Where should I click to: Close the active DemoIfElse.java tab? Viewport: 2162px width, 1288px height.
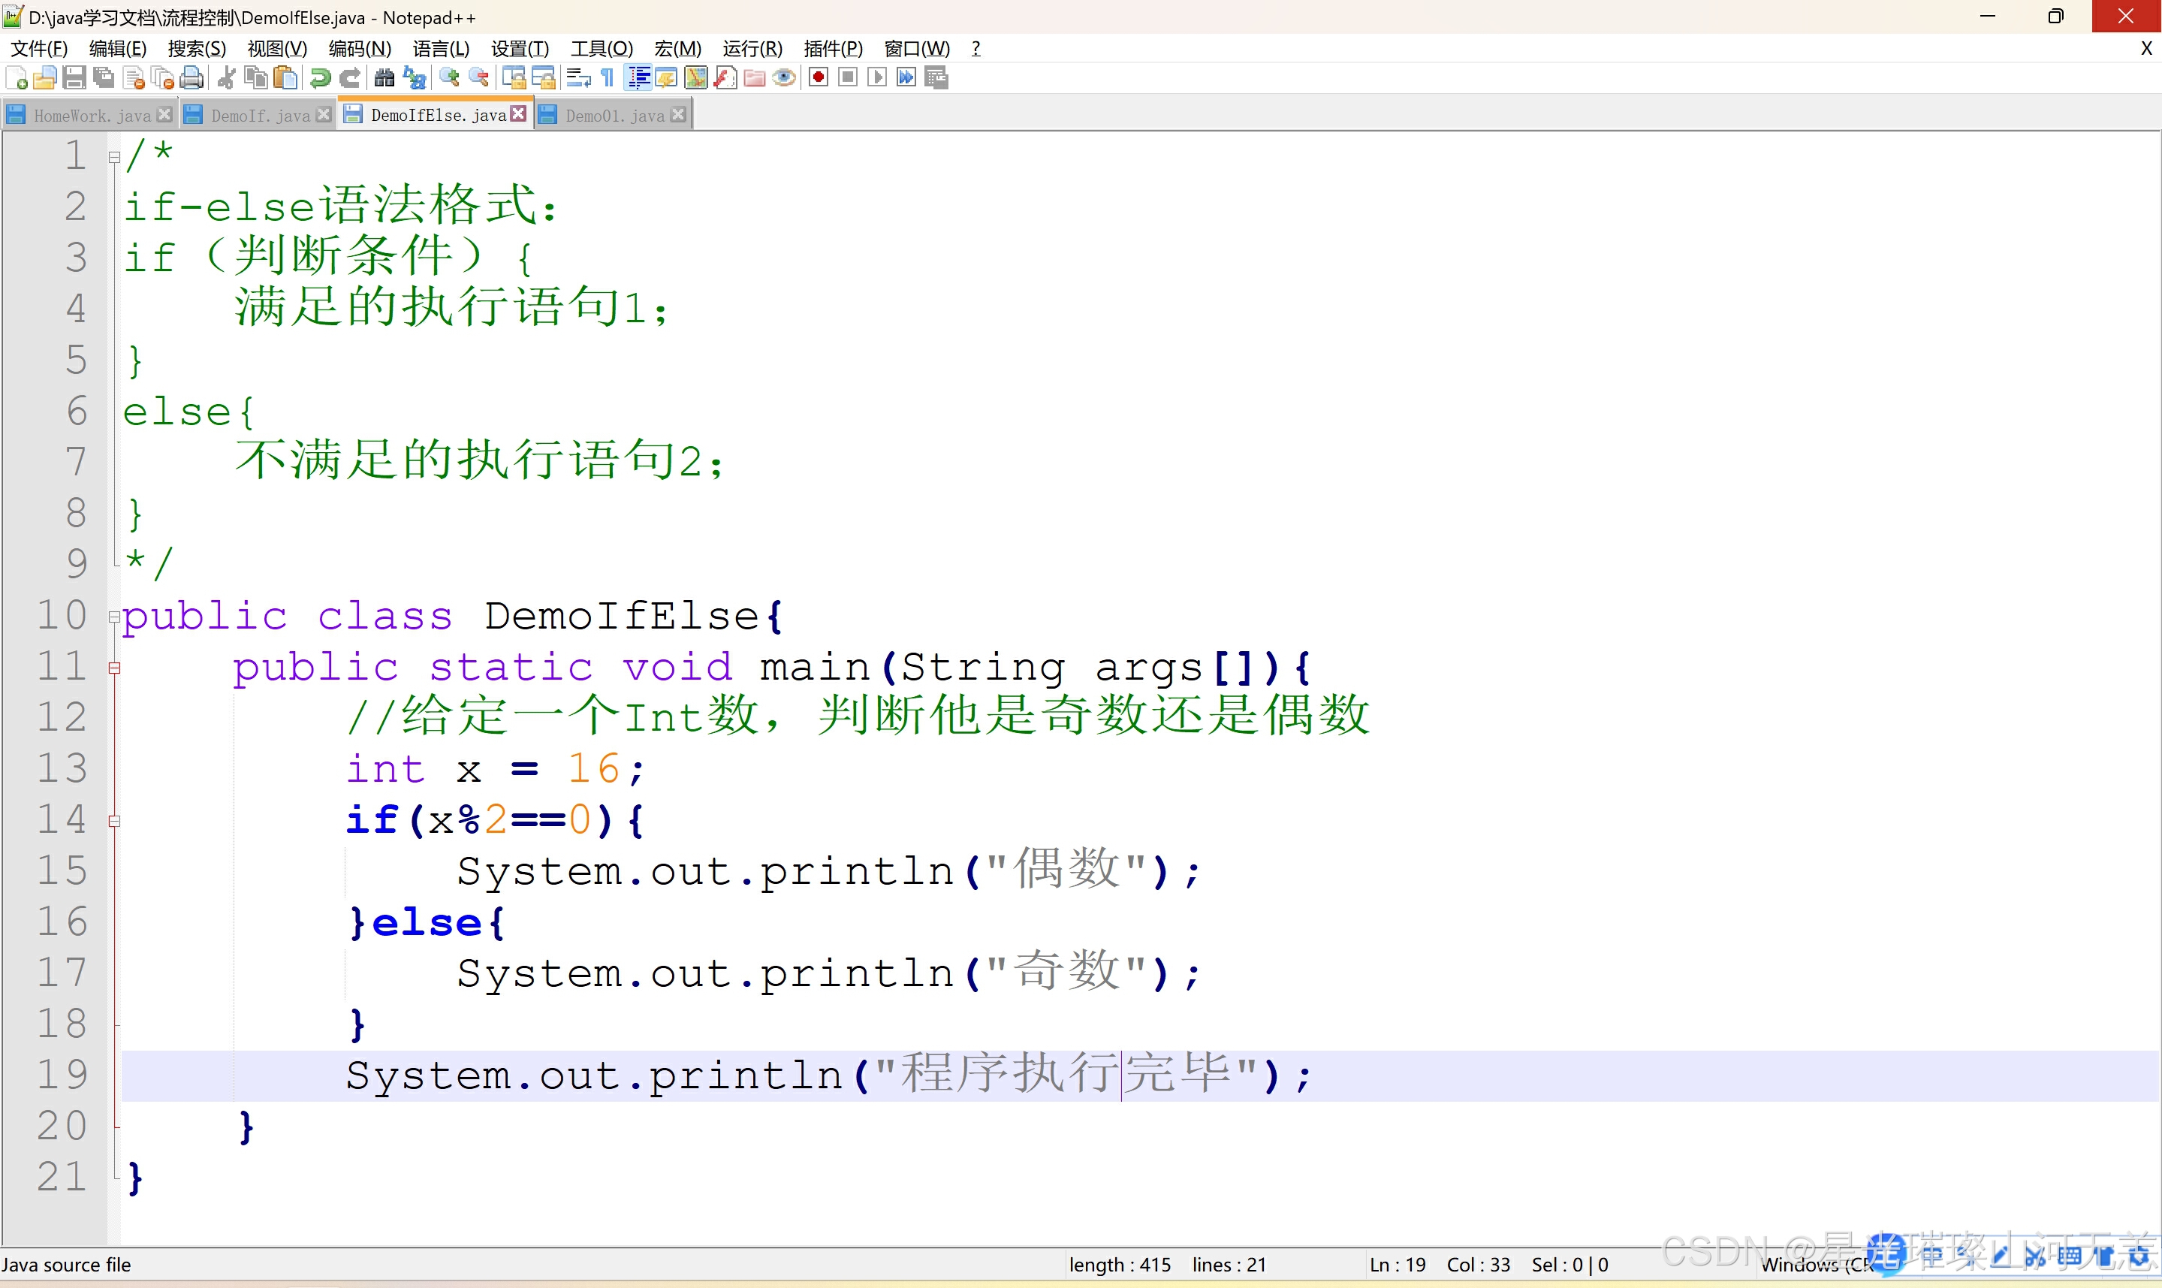[518, 115]
